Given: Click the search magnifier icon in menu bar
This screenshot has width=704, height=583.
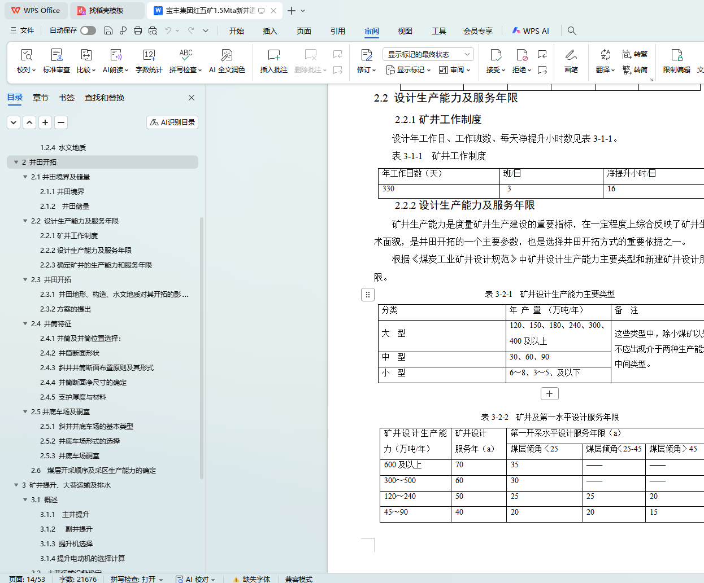Looking at the screenshot, I should [x=572, y=30].
